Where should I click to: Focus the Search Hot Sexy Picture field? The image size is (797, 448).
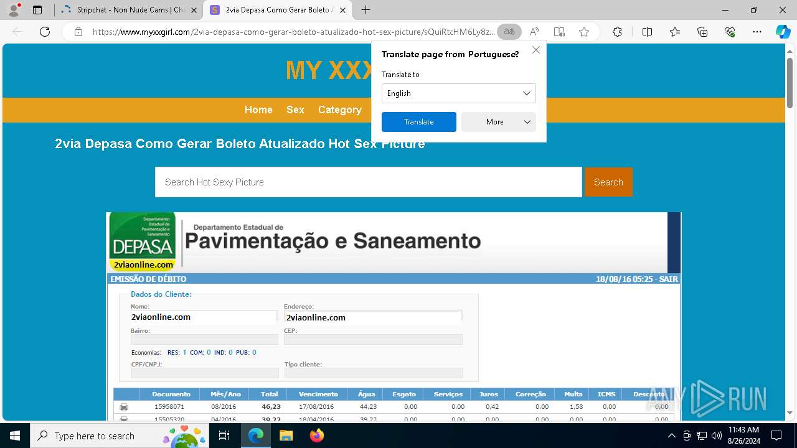[x=369, y=182]
